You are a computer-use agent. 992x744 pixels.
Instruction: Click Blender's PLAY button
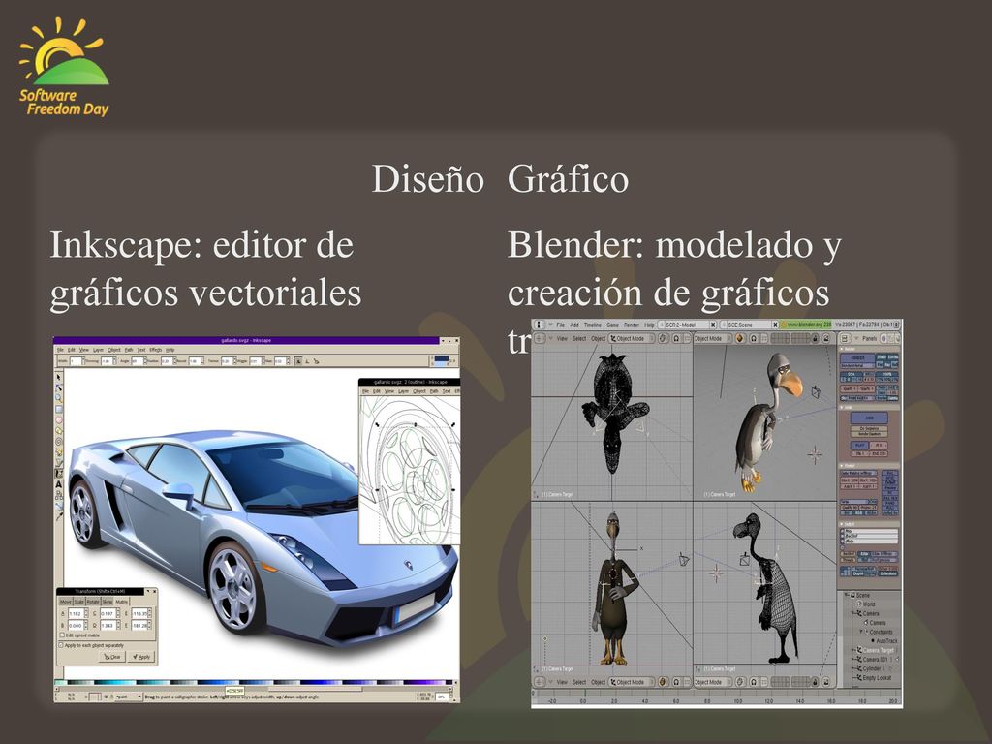858,446
